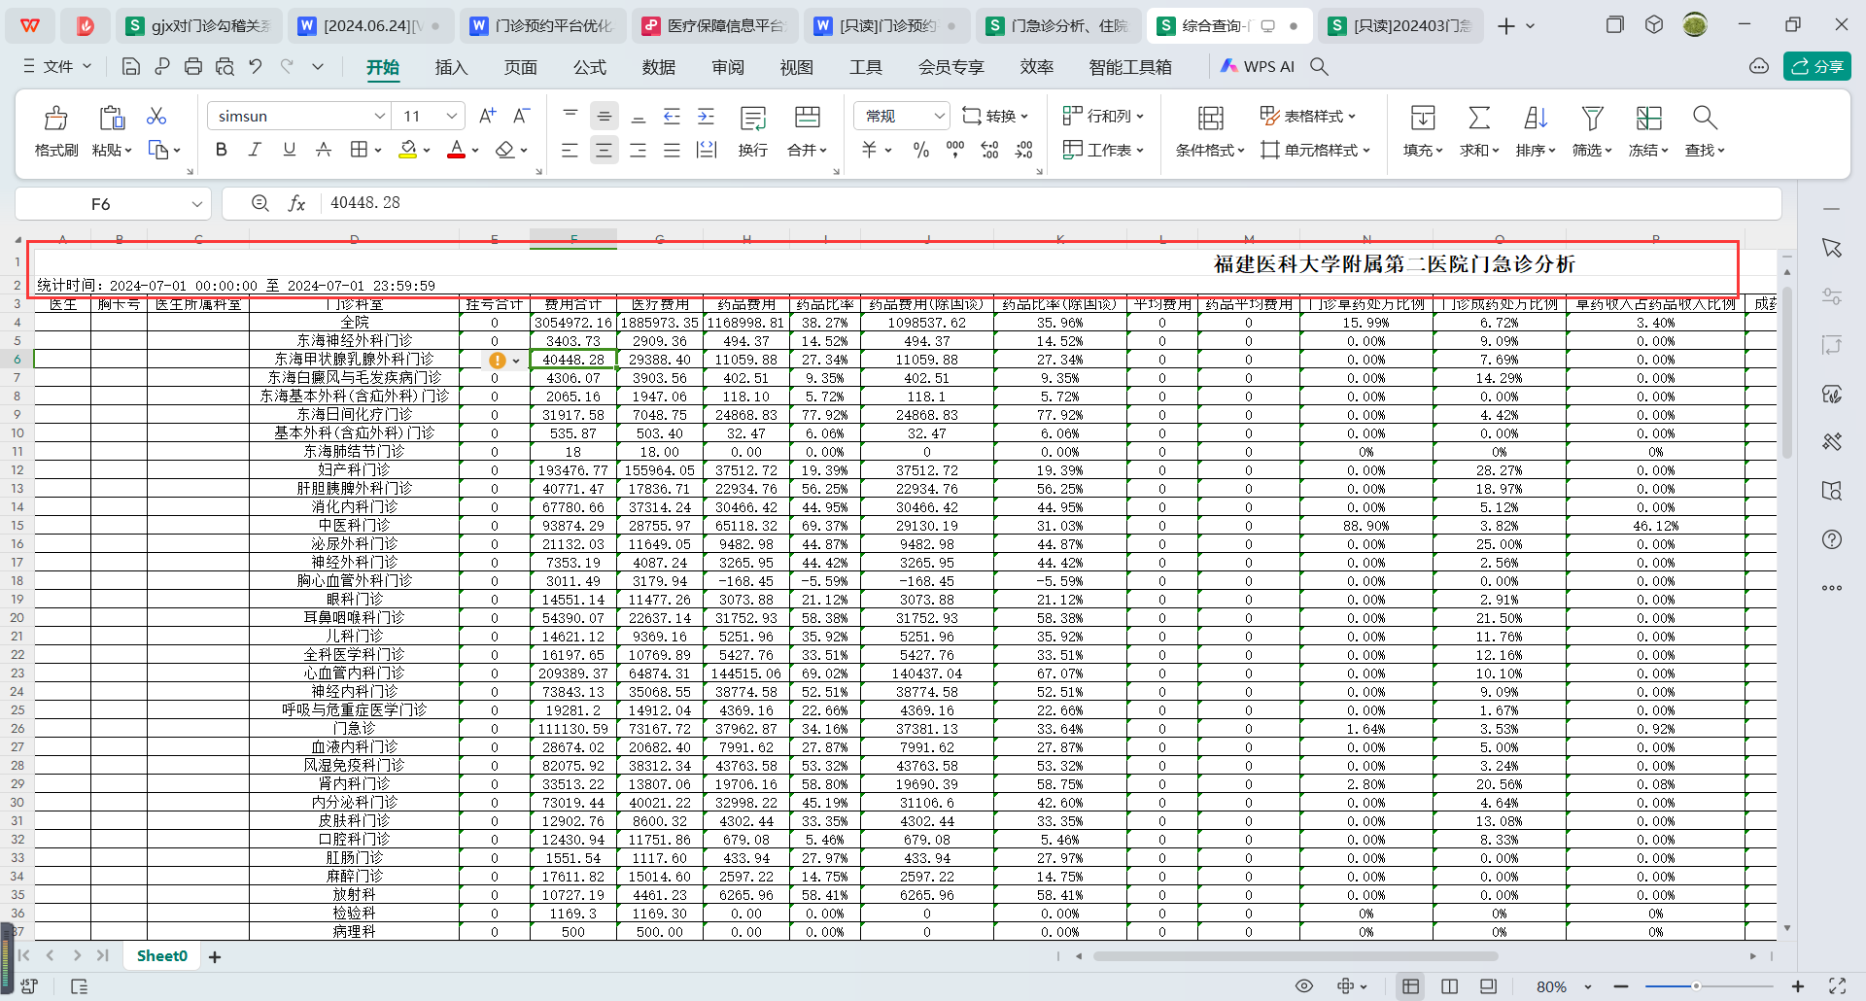Click the Format Painter (格式刷) icon
The image size is (1866, 1001).
[56, 119]
